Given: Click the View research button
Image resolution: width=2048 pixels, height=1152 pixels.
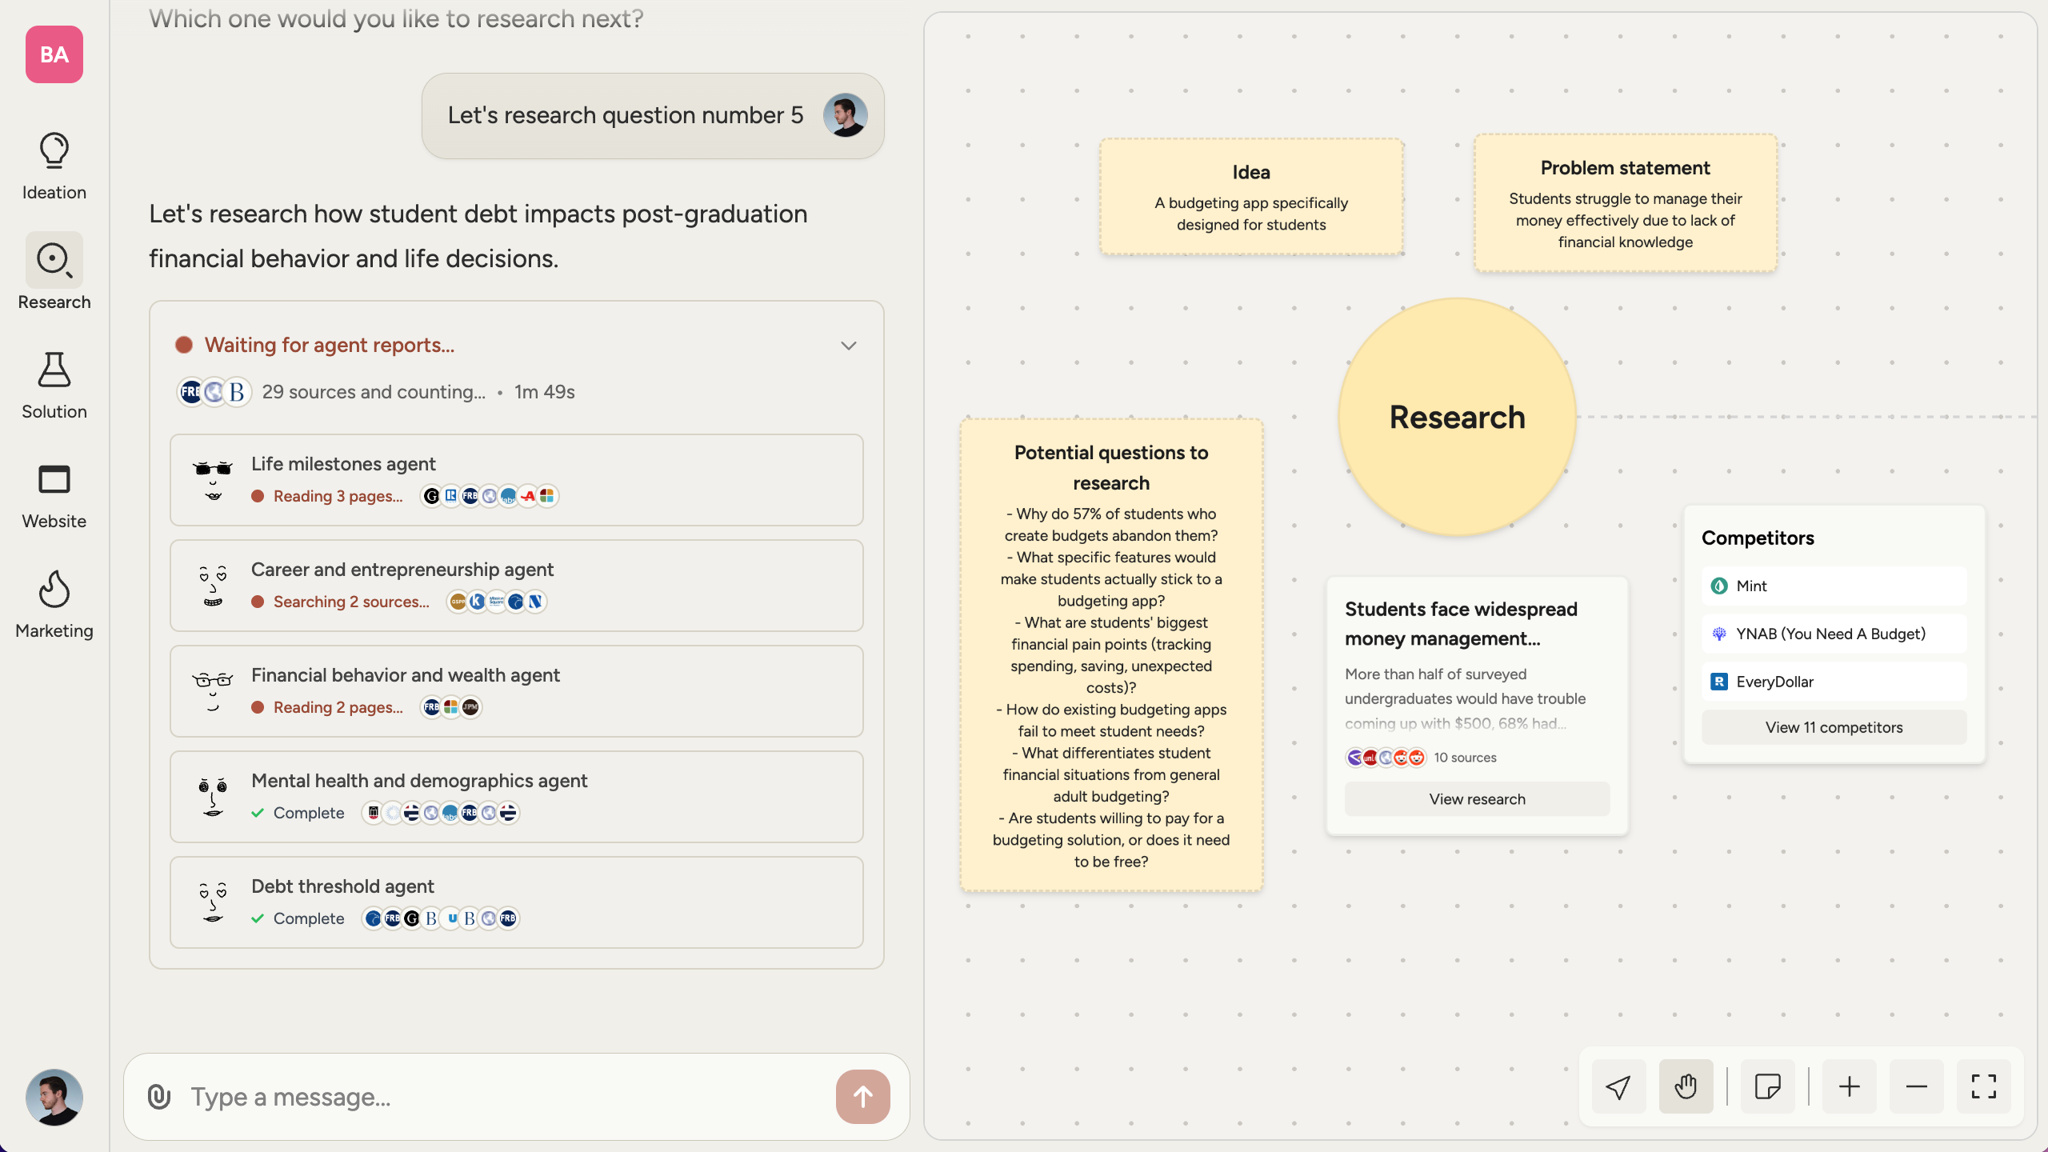Looking at the screenshot, I should pos(1477,799).
